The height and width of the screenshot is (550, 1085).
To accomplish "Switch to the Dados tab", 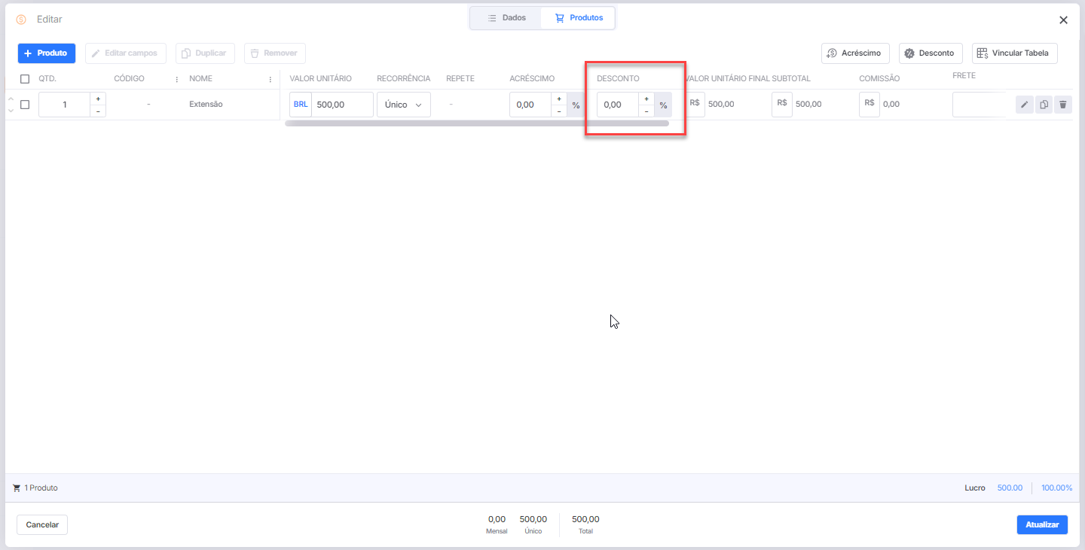I will tap(506, 17).
